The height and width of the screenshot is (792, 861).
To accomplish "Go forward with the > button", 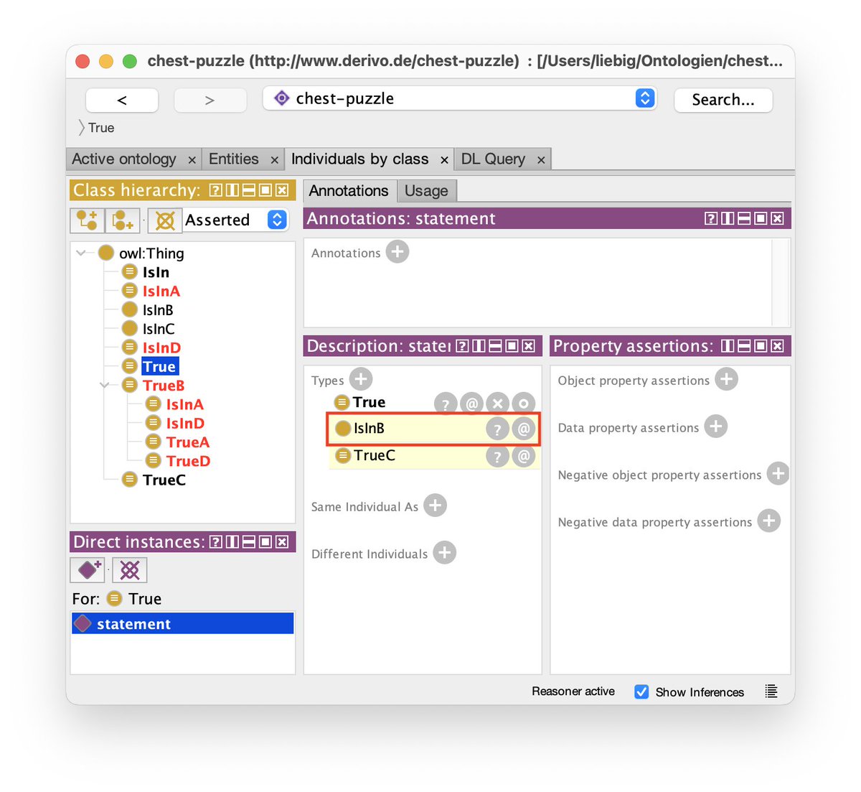I will [210, 100].
